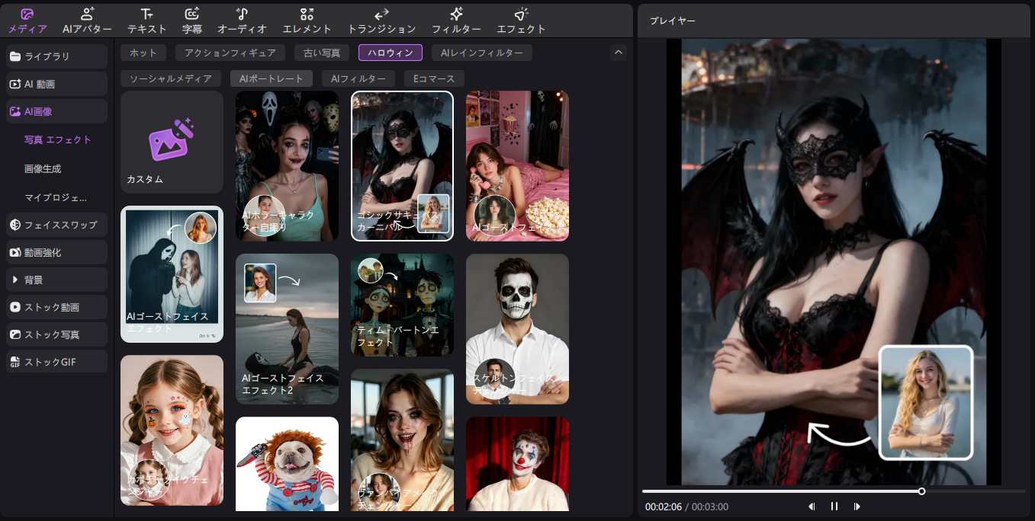Open the トランジション transitions icon
This screenshot has width=1035, height=521.
point(381,14)
